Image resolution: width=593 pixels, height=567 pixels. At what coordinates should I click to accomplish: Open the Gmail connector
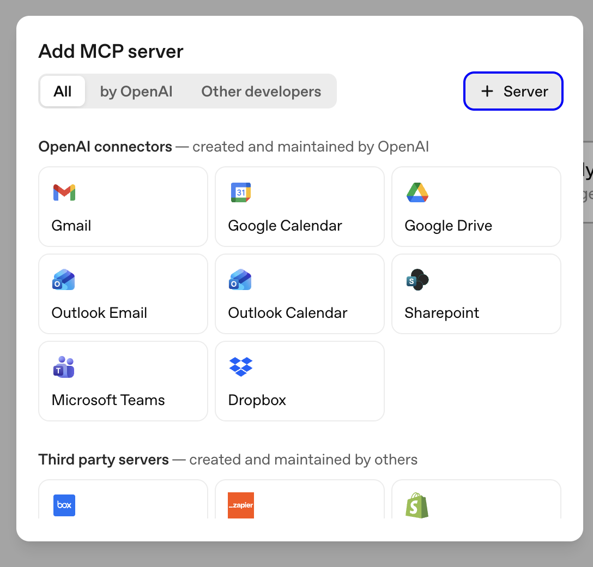[123, 207]
